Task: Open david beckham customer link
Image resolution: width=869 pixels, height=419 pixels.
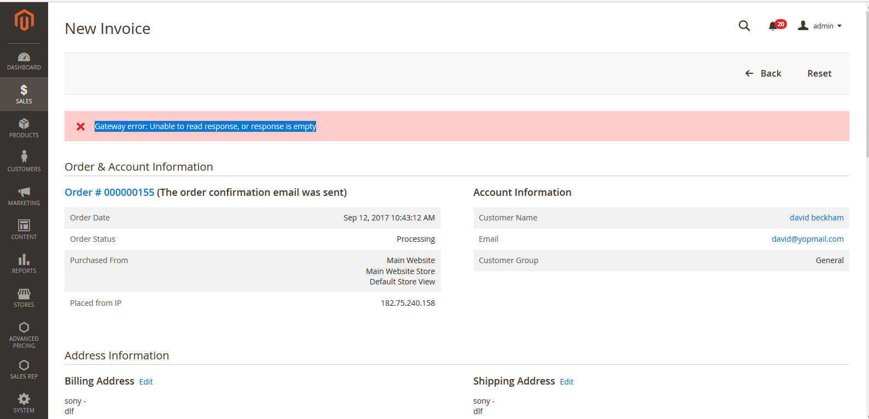Action: click(816, 218)
